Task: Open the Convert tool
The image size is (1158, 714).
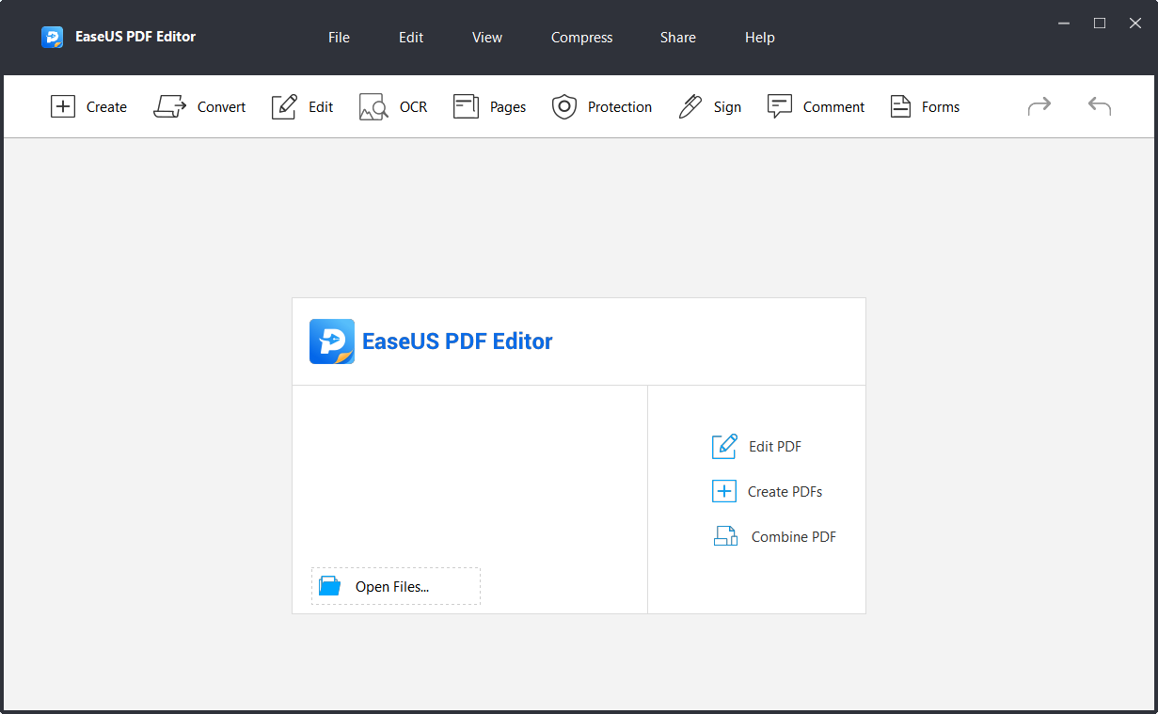Action: click(199, 106)
